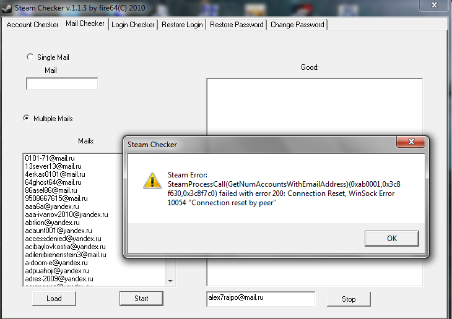The height and width of the screenshot is (319, 452).
Task: Select adilenibienenstein3@mail.ru in the list
Action: 66,255
